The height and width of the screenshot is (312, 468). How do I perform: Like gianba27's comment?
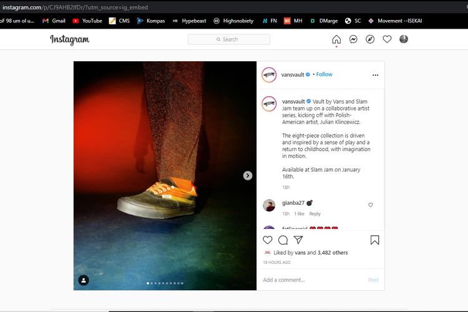click(371, 205)
